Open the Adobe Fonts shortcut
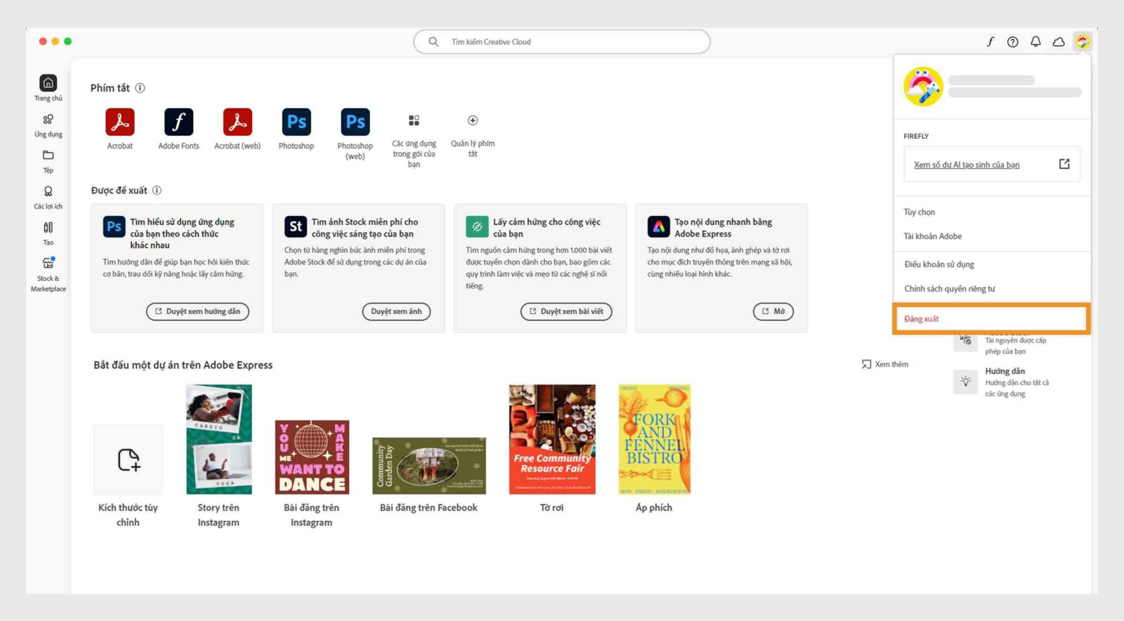Viewport: 1124px width, 621px height. pos(179,123)
